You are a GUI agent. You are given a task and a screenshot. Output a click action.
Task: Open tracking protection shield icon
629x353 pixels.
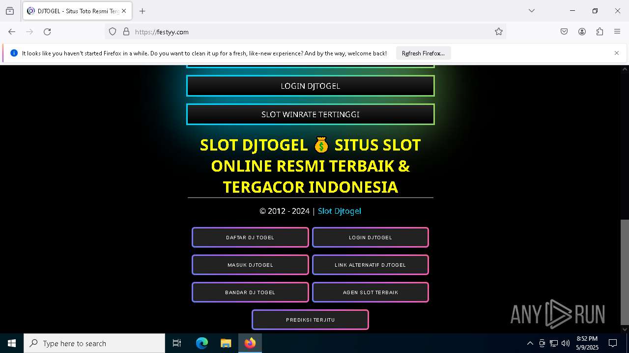[x=113, y=32]
